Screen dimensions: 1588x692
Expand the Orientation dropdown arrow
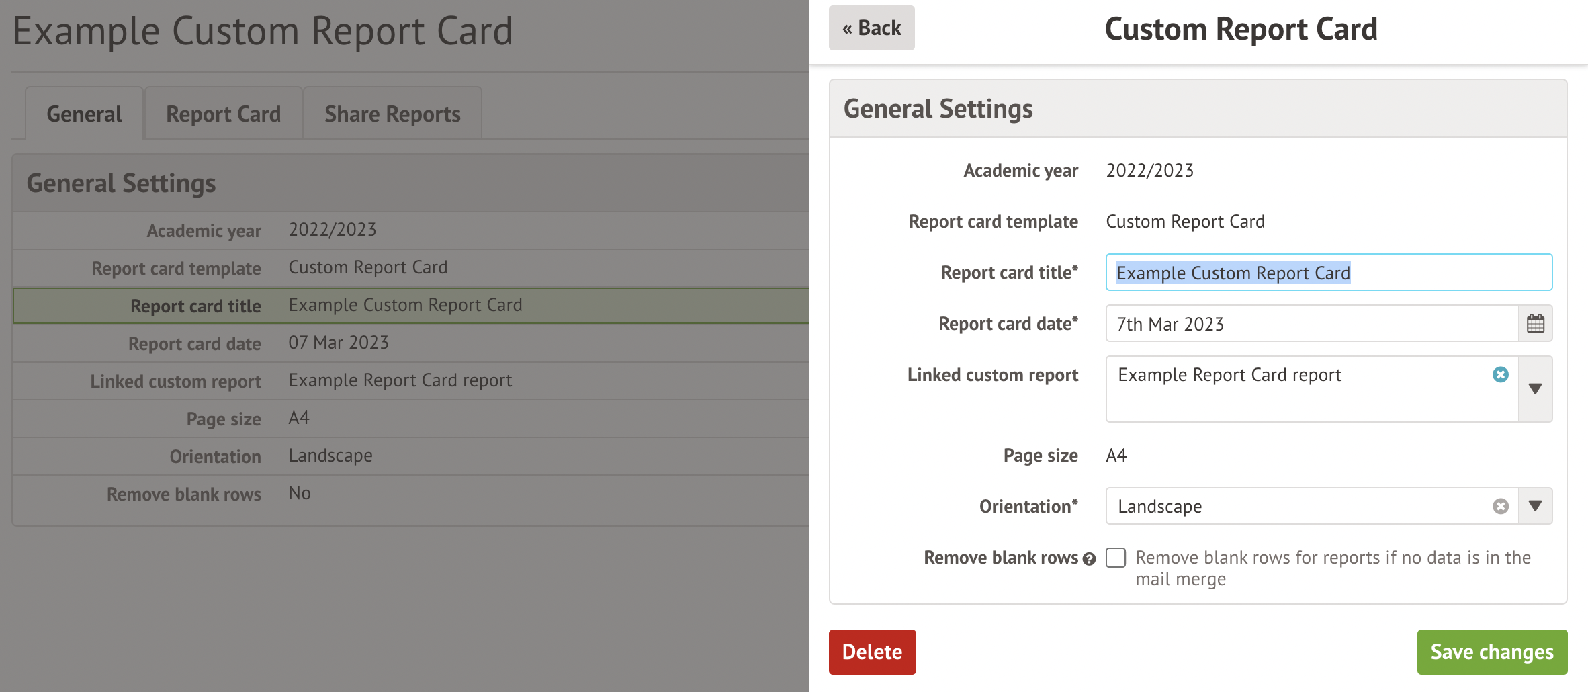pos(1535,506)
